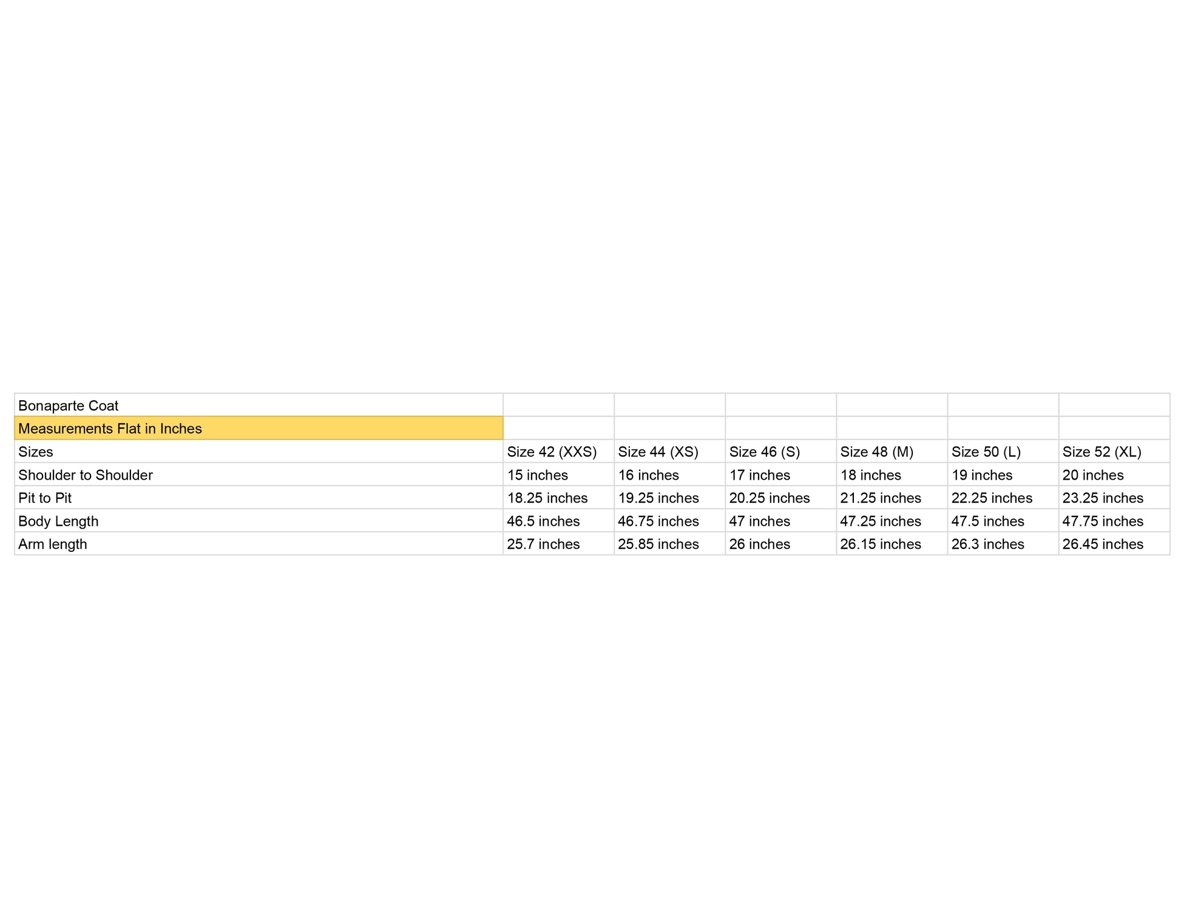Click the Shoulder to Shoulder row label
Viewport: 1181px width, 912px height.
coord(86,475)
